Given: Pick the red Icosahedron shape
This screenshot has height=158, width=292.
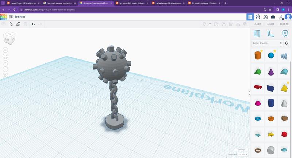Looking at the screenshot, I should click(x=284, y=134).
